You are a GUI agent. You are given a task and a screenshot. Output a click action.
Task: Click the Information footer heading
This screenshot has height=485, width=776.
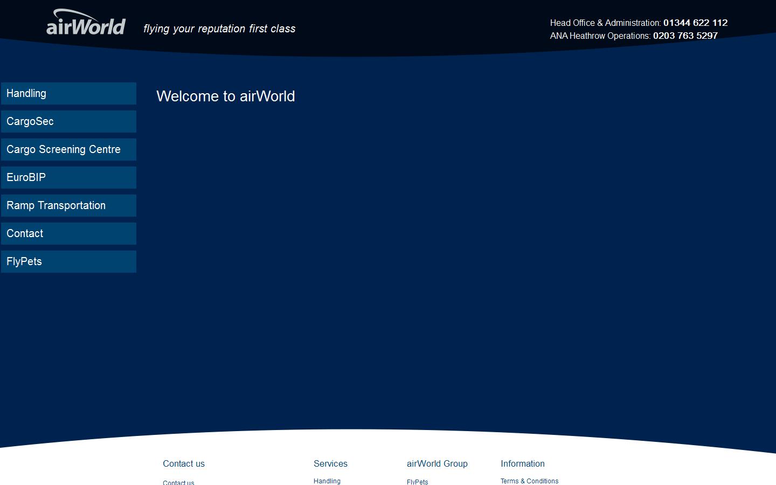tap(522, 463)
